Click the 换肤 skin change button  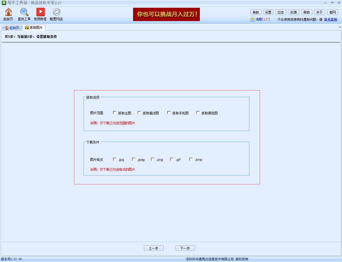pyautogui.click(x=256, y=12)
